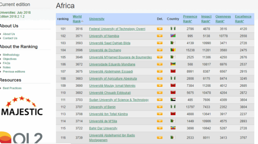
Task: Open Université M'Hamed Bougara de Boumerdes link
Action: click(120, 57)
